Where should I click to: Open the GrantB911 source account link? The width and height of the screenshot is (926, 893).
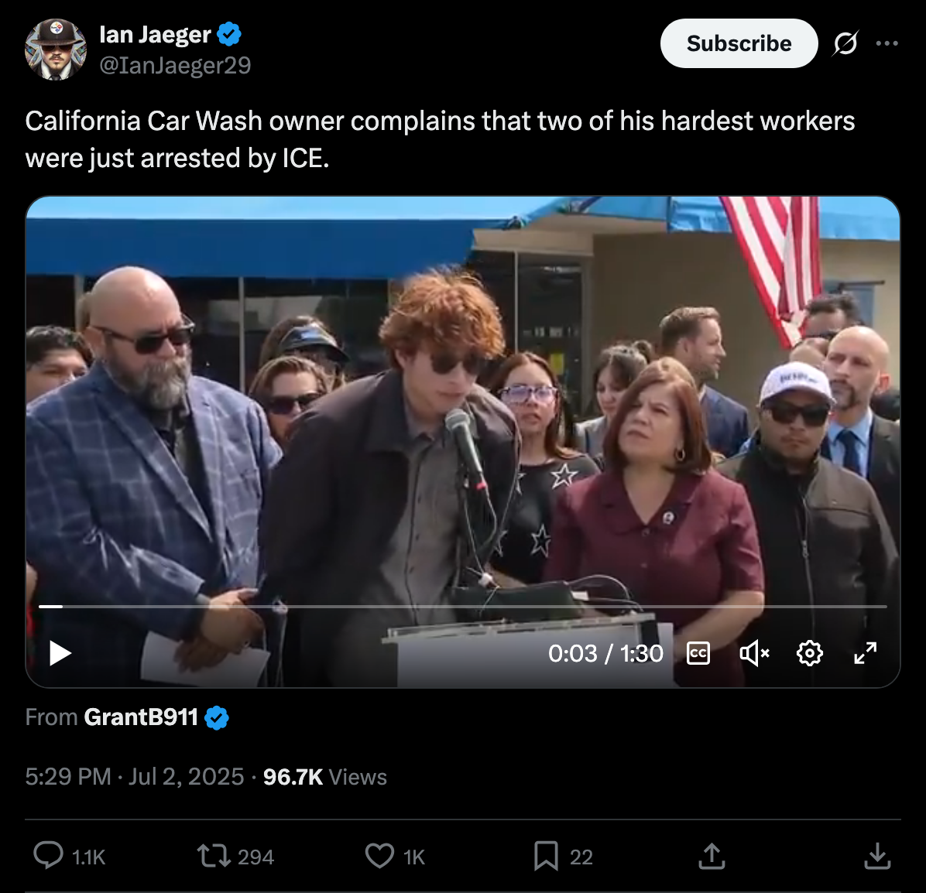click(141, 717)
